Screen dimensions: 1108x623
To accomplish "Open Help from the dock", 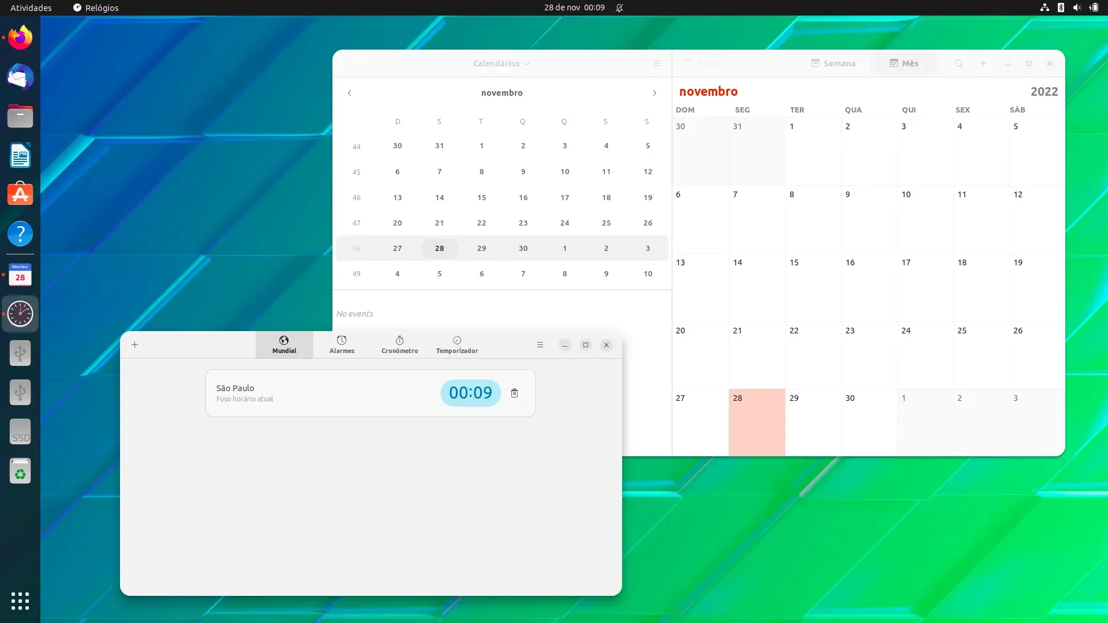I will pos(20,234).
